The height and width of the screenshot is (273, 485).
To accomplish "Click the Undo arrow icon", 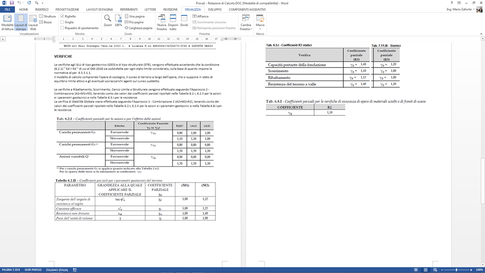I will click(19, 3).
